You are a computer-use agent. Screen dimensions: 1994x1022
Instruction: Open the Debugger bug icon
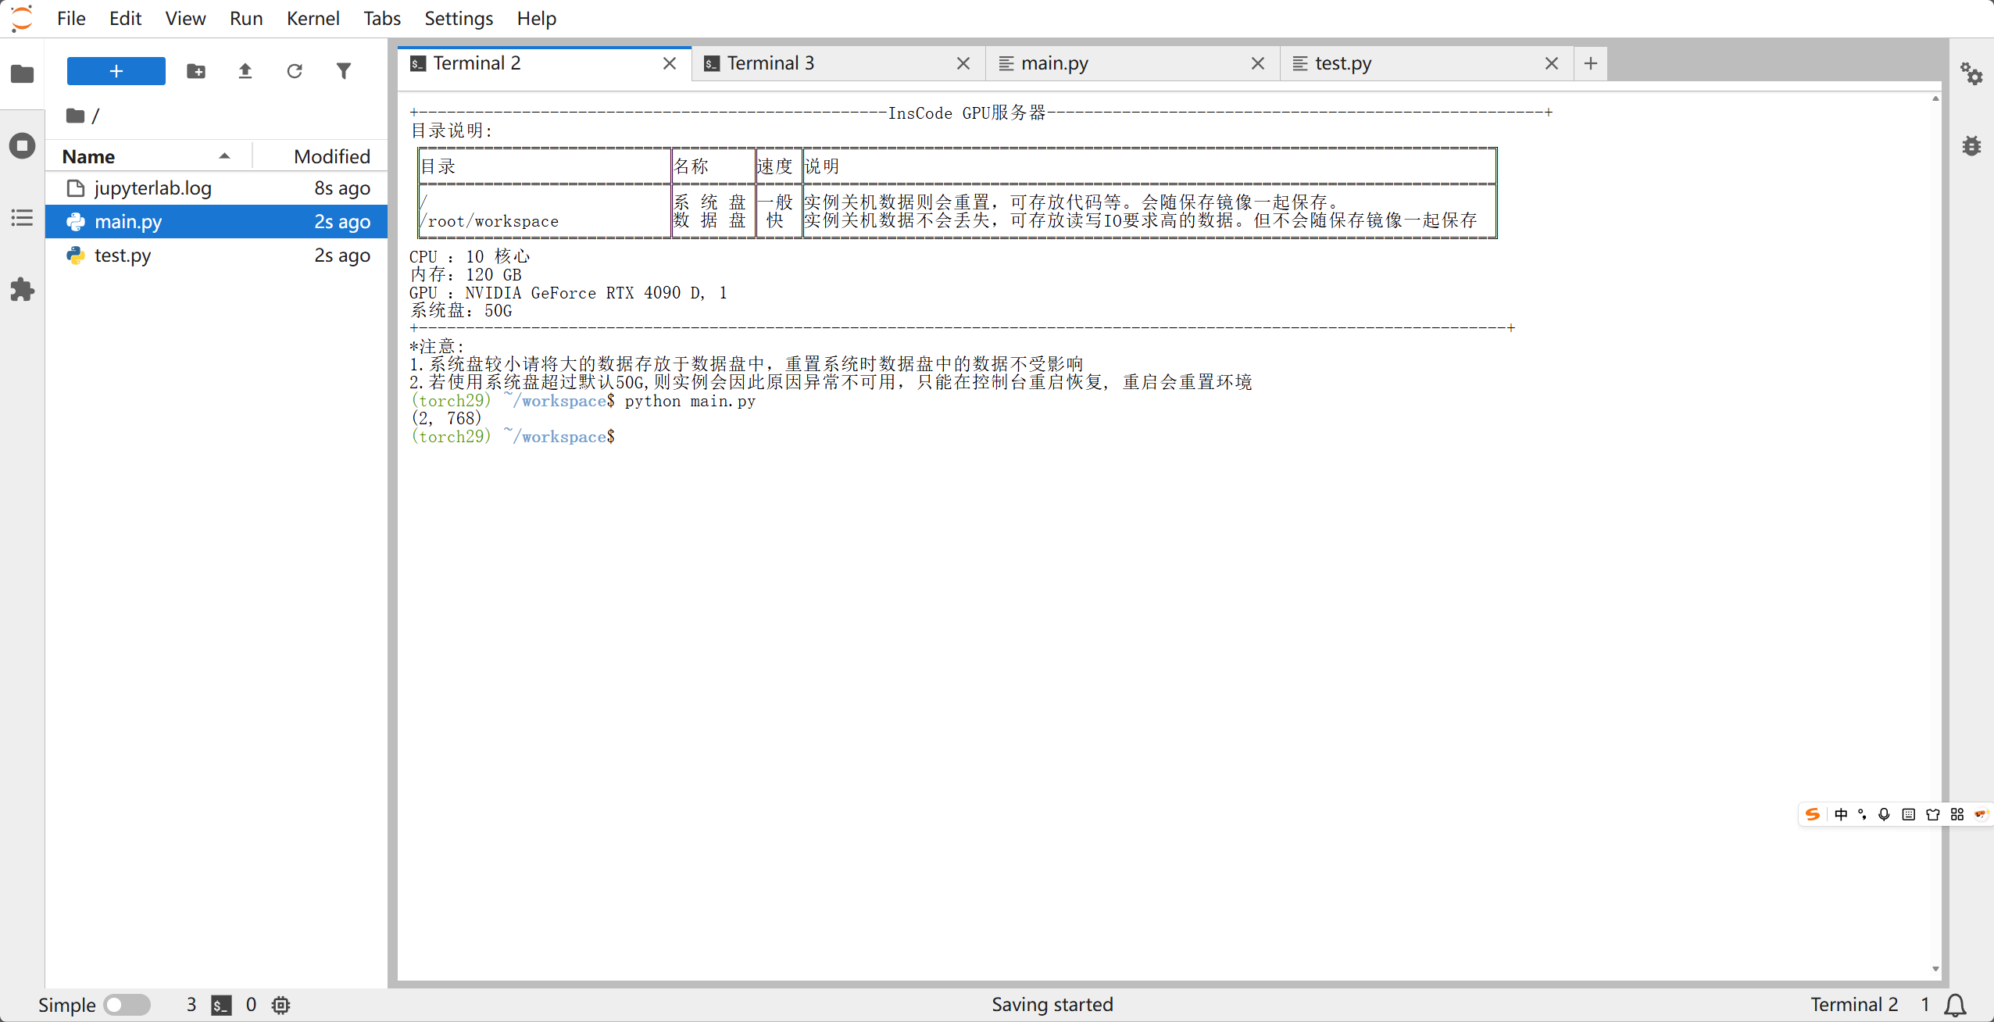pyautogui.click(x=1971, y=146)
